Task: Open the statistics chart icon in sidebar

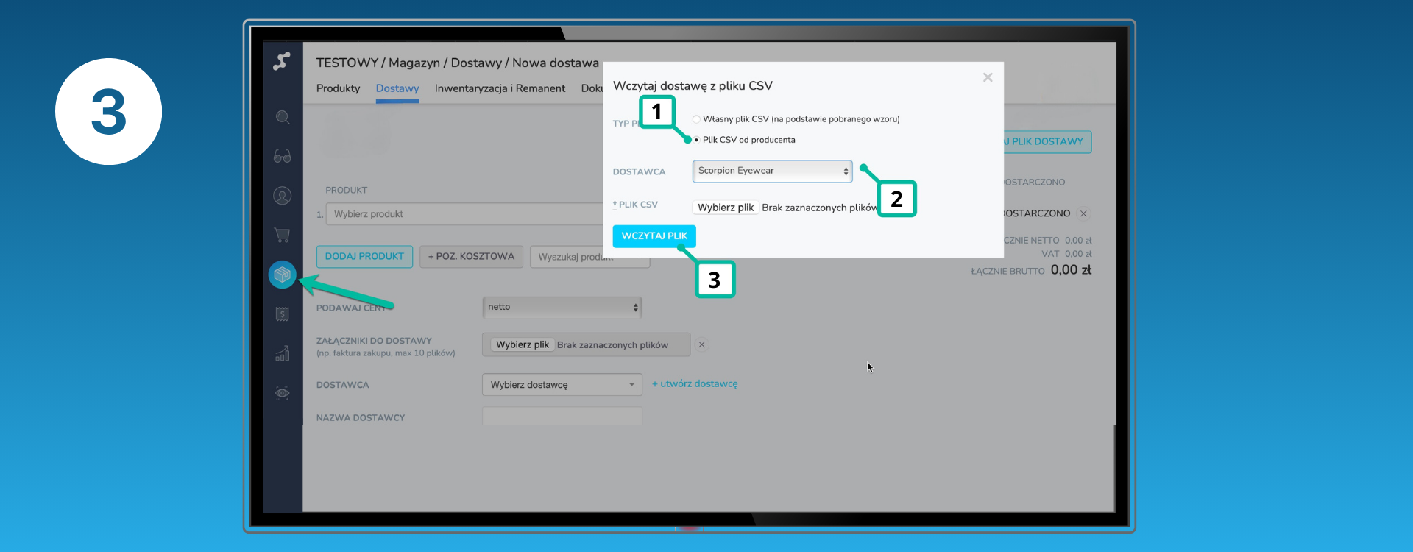Action: [x=283, y=354]
